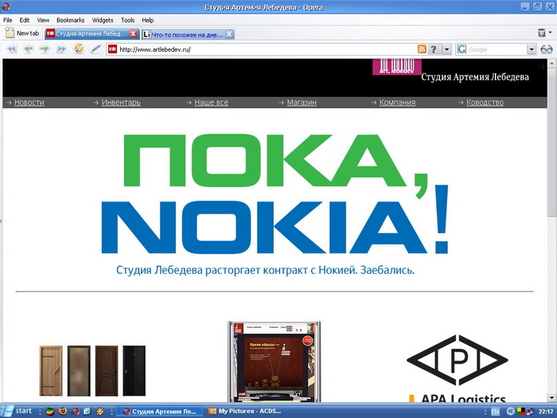Open the Ководство link
The height and width of the screenshot is (418, 557).
point(485,103)
